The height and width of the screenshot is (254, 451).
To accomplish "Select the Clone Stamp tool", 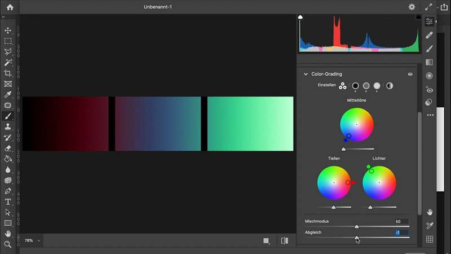I will [x=8, y=126].
